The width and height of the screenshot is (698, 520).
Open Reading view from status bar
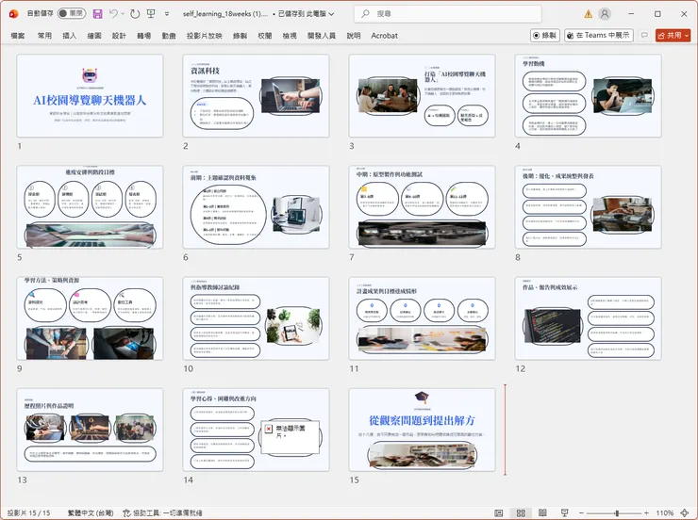(x=540, y=512)
